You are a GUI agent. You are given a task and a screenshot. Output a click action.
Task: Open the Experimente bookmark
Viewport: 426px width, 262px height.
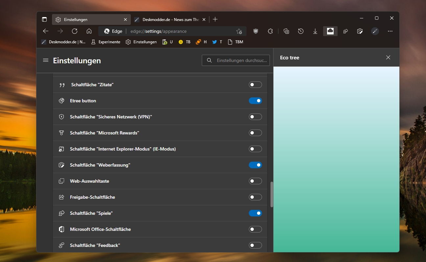click(106, 42)
